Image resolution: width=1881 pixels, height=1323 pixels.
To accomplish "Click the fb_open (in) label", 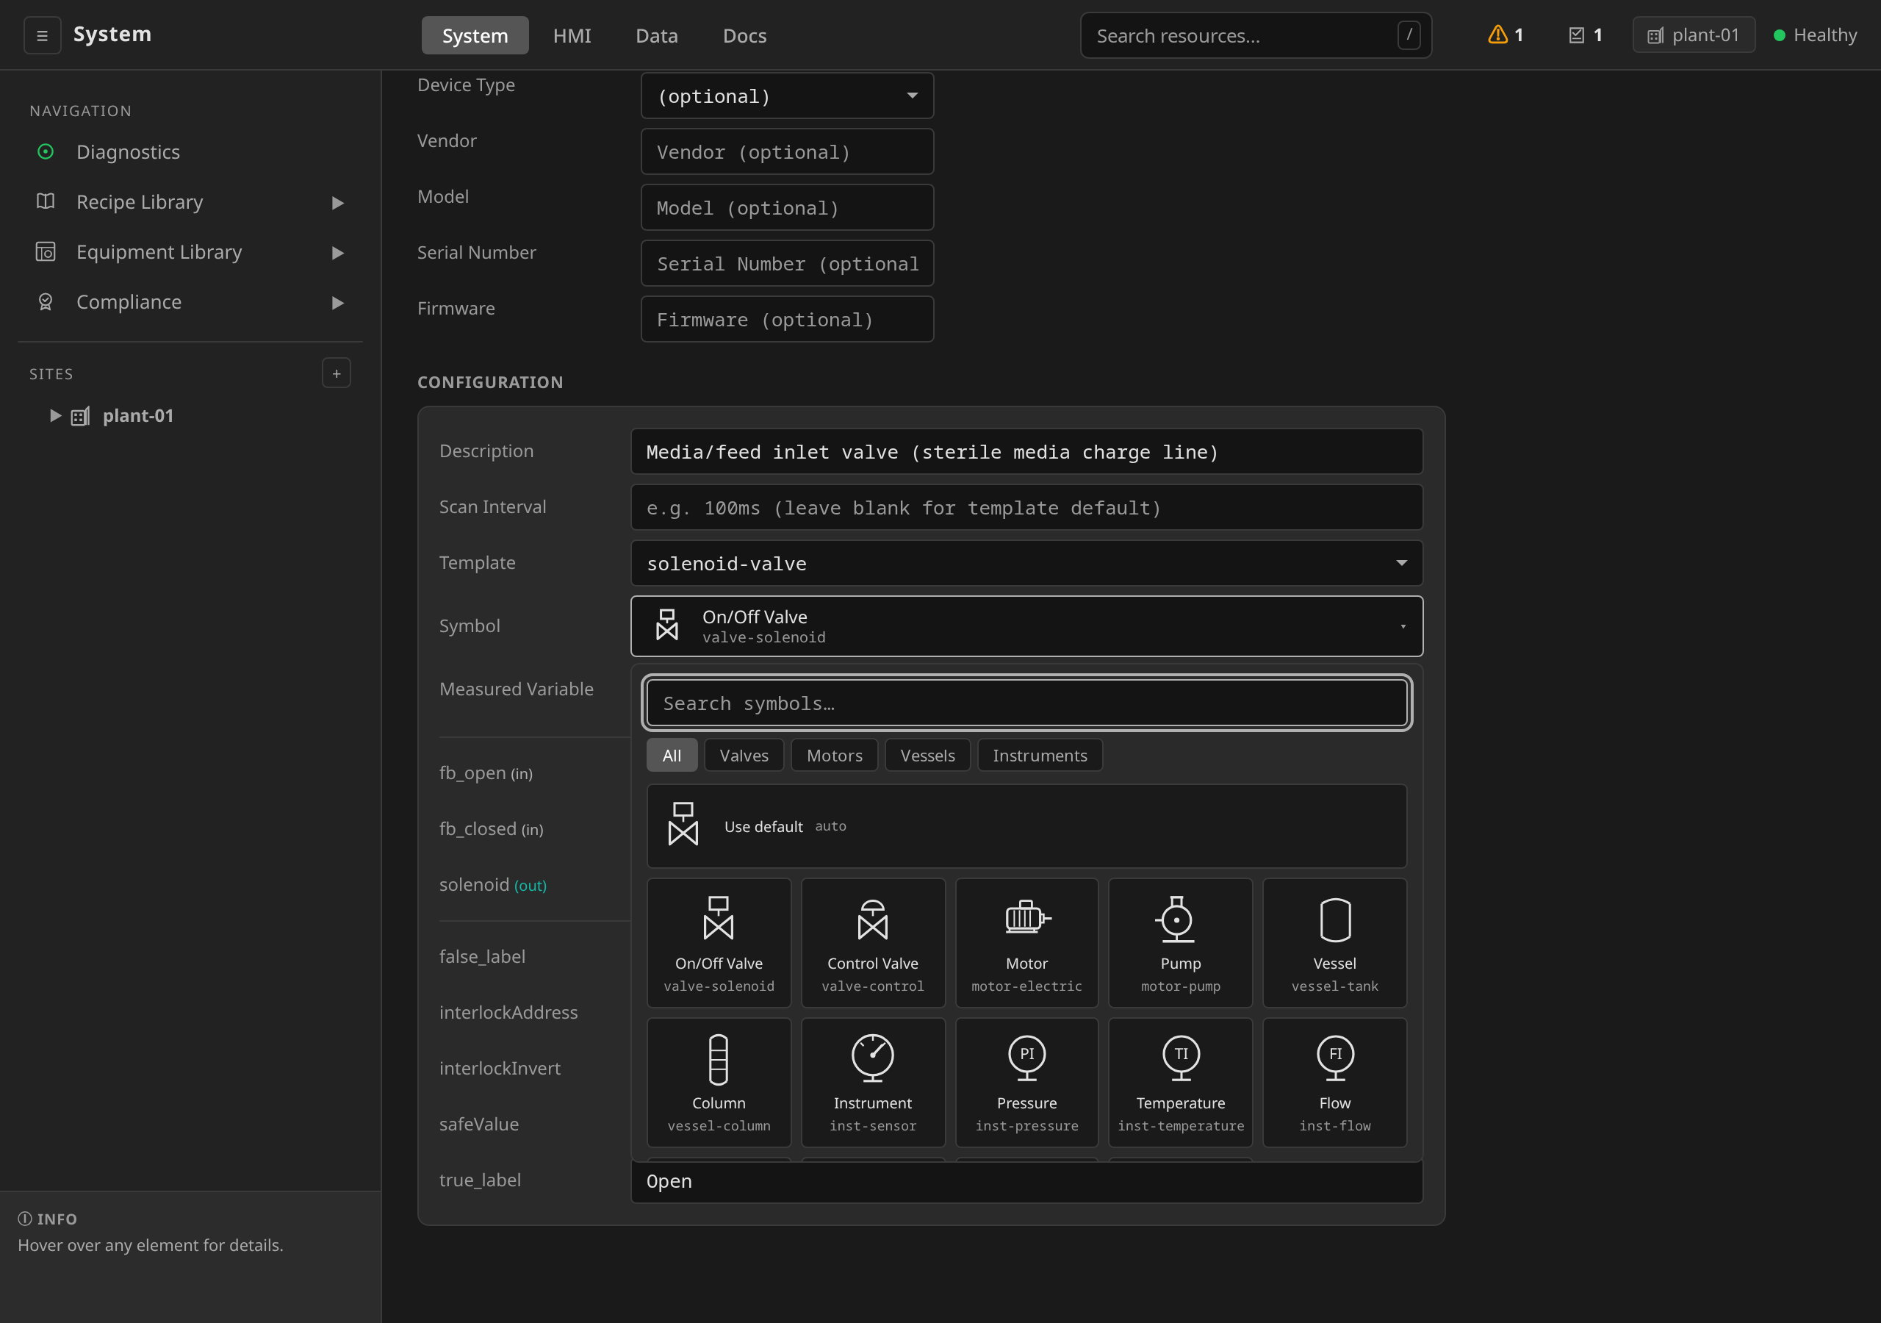I will coord(486,773).
